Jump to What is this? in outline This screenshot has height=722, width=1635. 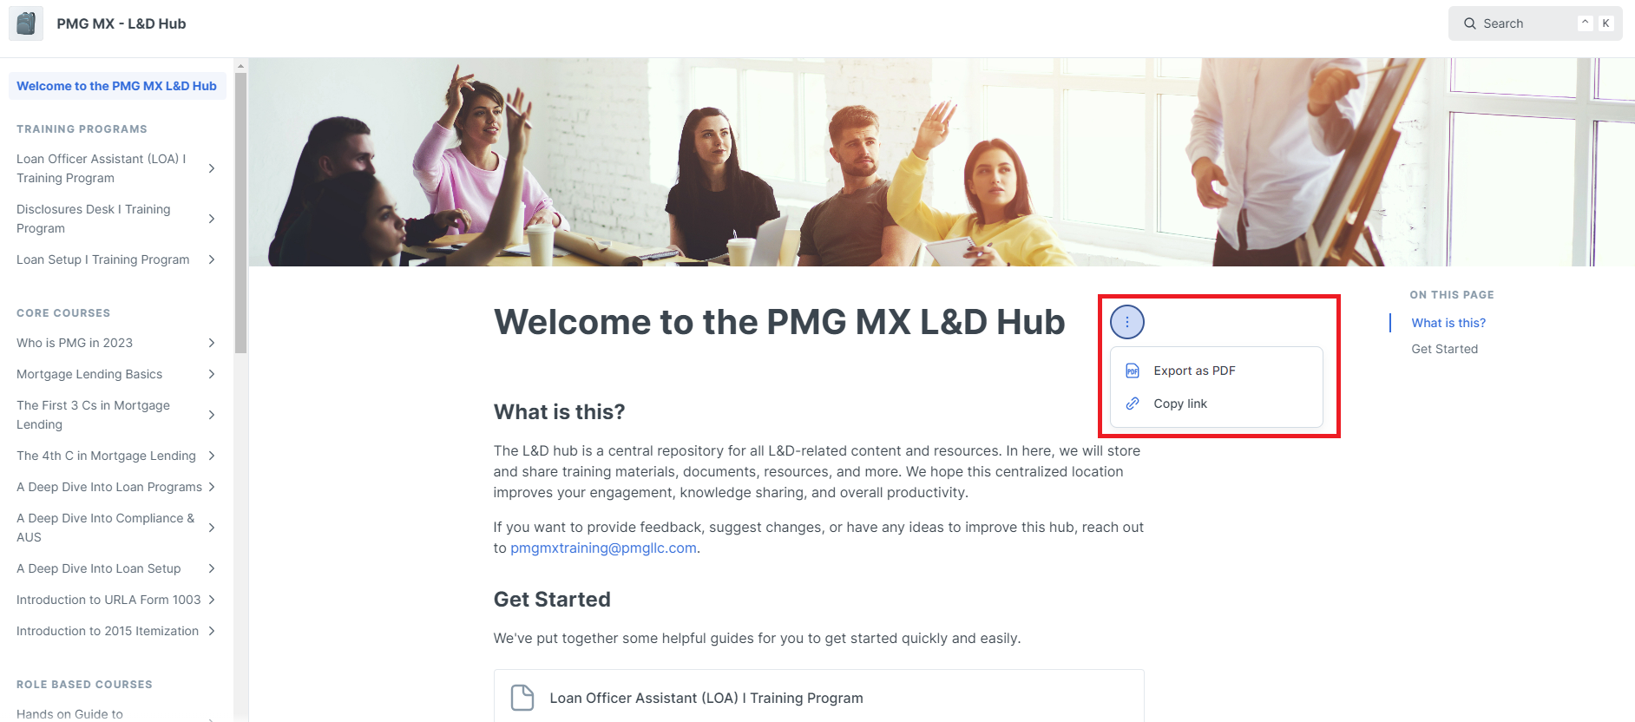click(1448, 323)
